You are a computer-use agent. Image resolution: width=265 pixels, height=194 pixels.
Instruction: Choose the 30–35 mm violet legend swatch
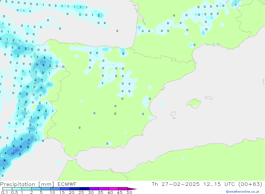[94, 189]
